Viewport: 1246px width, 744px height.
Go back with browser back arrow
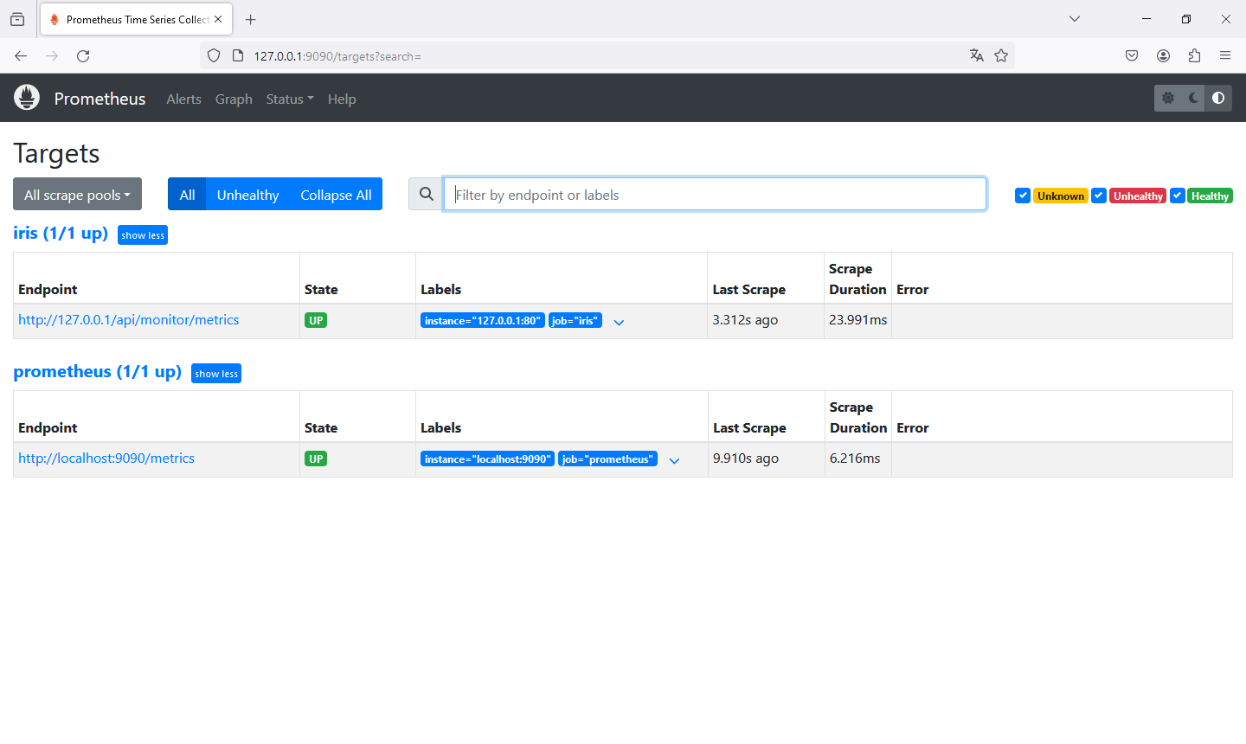[21, 56]
